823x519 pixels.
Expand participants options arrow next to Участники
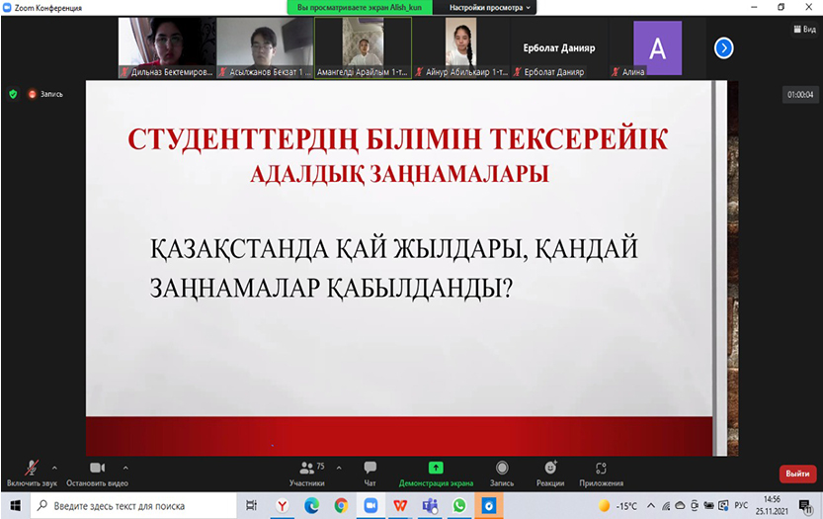[339, 467]
